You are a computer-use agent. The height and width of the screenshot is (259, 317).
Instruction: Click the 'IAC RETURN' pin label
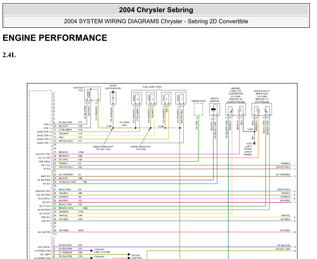(44, 195)
